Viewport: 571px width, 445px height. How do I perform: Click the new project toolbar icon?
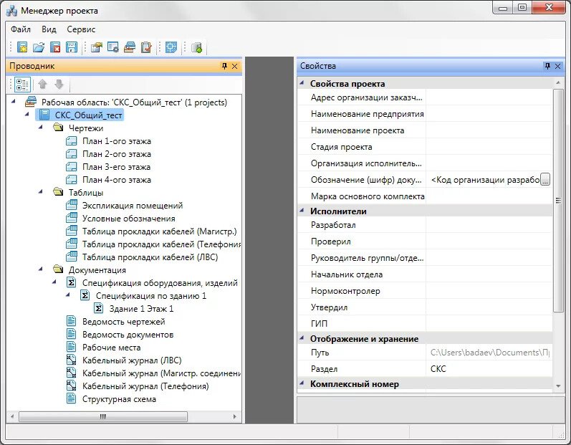[x=21, y=47]
